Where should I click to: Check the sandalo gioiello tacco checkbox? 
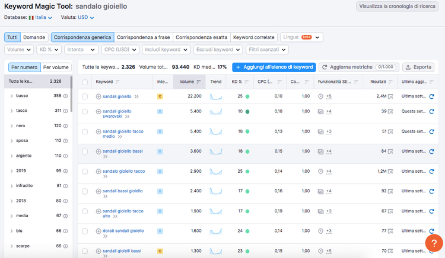[85, 172]
